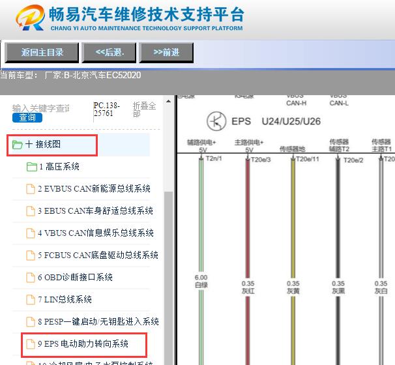Focus the 输入关键字查询 search field
Screen dimensions: 395x365
(x=41, y=108)
